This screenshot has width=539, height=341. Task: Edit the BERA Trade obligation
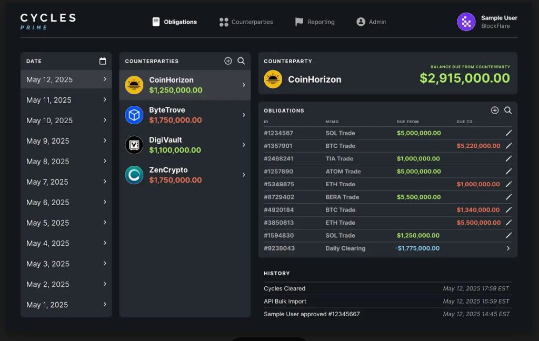click(x=508, y=197)
